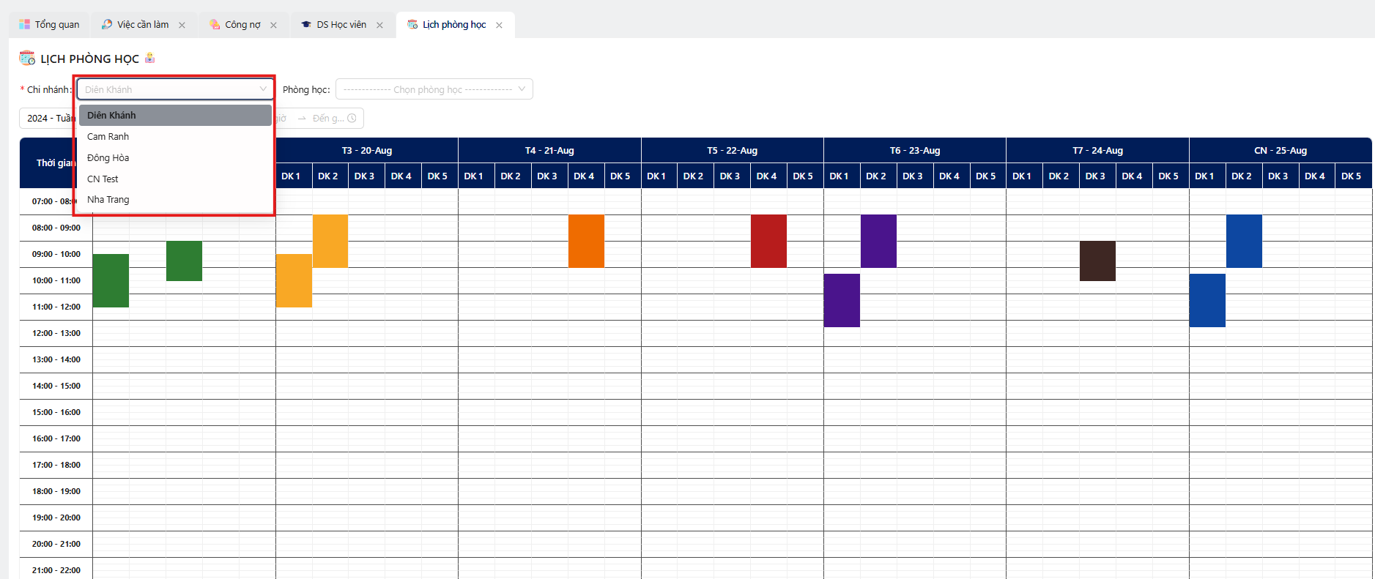
Task: Choose Diên Khánh in the branch list
Action: click(175, 115)
